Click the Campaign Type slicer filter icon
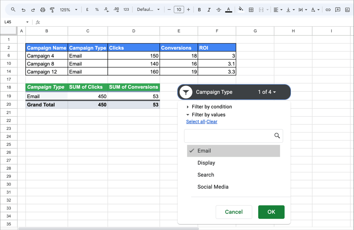Image resolution: width=354 pixels, height=230 pixels. point(186,92)
